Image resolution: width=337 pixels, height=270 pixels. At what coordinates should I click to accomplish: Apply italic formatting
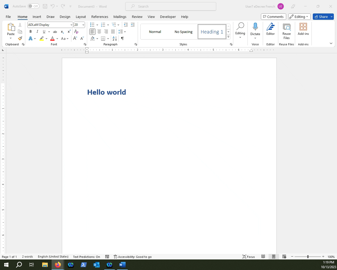pyautogui.click(x=37, y=31)
